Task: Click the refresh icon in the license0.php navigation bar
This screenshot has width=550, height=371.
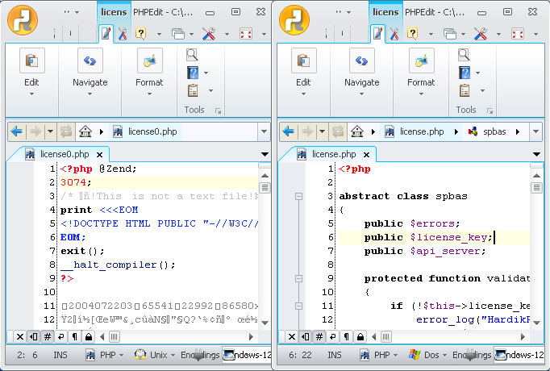Action: [x=66, y=131]
